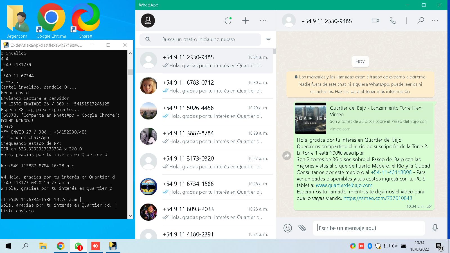The height and width of the screenshot is (253, 450).
Task: Open chat with +54 9 11 5026-4456
Action: [x=204, y=111]
